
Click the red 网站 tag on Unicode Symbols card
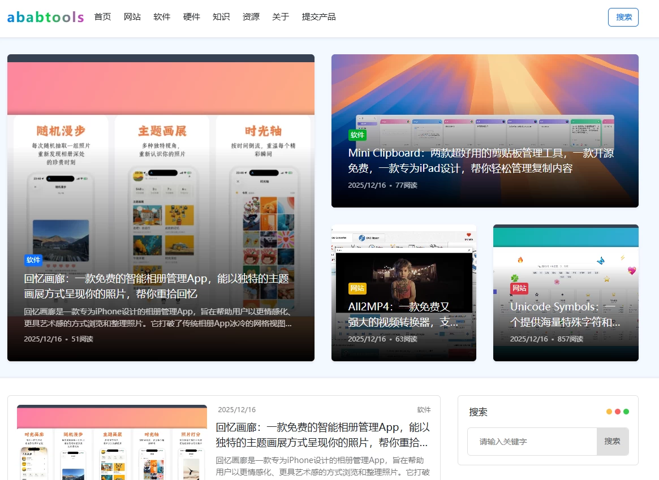click(519, 288)
